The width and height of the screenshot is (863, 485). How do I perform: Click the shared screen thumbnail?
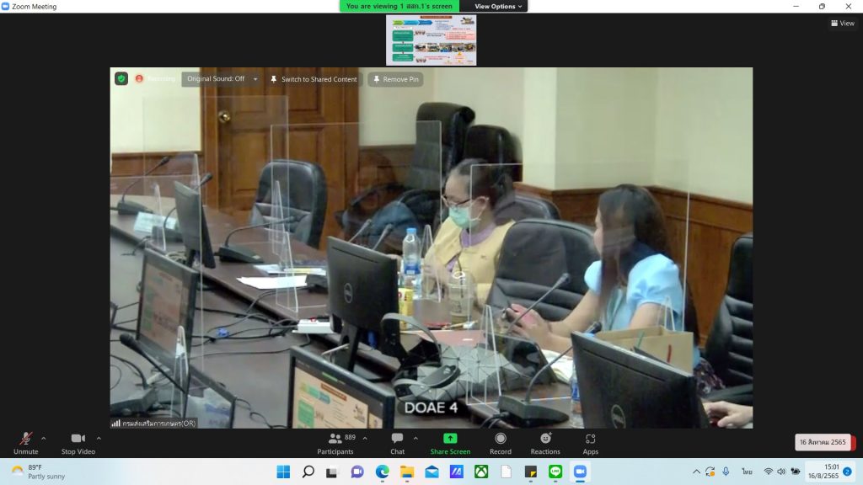(x=431, y=40)
